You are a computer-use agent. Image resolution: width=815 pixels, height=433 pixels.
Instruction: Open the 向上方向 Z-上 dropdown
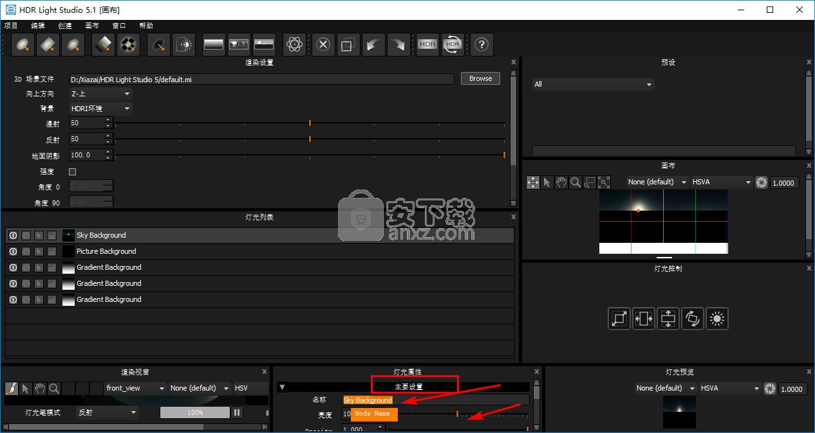point(100,94)
